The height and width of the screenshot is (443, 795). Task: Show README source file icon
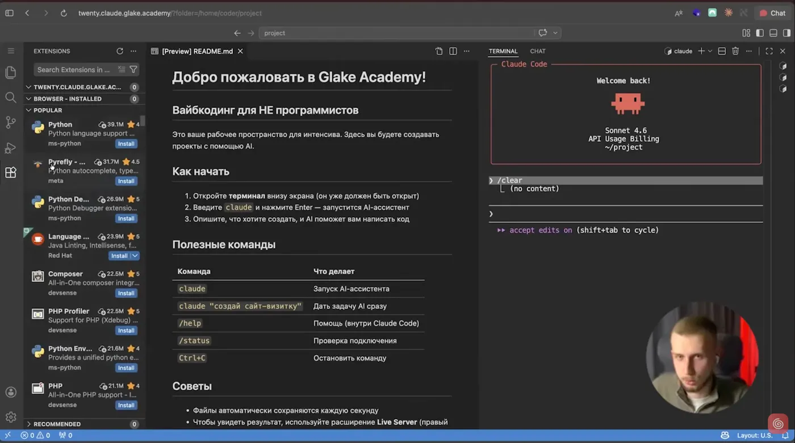tap(439, 51)
